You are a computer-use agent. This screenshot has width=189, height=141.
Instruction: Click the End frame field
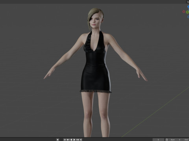(x=186, y=140)
